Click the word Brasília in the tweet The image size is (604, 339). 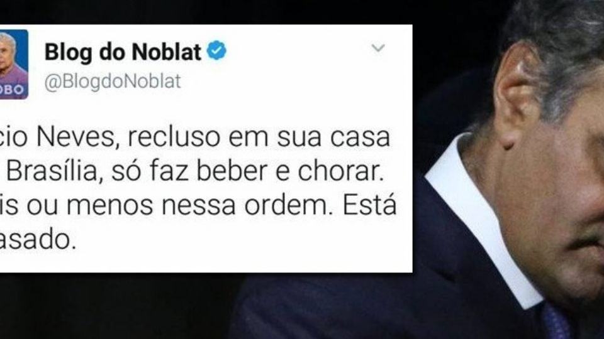[52, 171]
